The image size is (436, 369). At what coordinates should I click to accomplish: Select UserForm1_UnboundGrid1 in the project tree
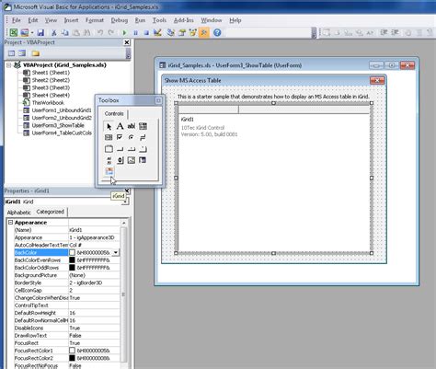(62, 110)
